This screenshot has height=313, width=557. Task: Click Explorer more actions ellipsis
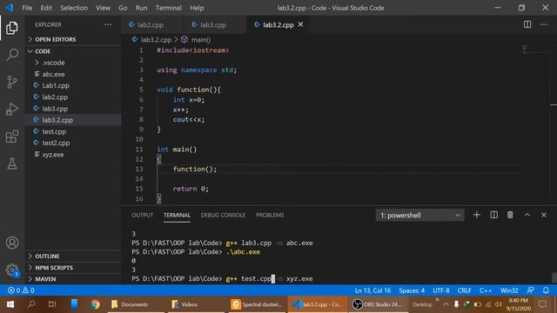(108, 24)
